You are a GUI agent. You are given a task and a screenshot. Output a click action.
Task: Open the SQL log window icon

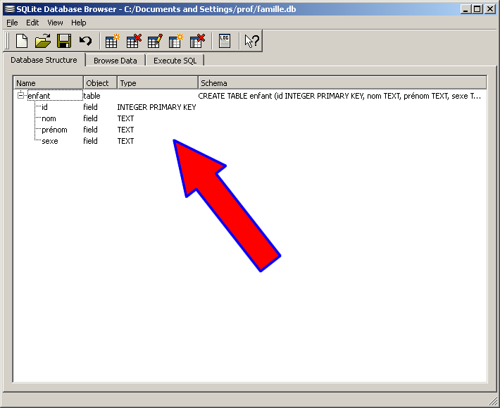[225, 41]
